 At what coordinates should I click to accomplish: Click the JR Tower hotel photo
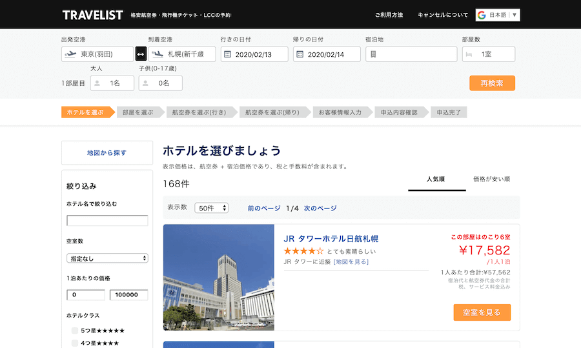click(x=219, y=277)
